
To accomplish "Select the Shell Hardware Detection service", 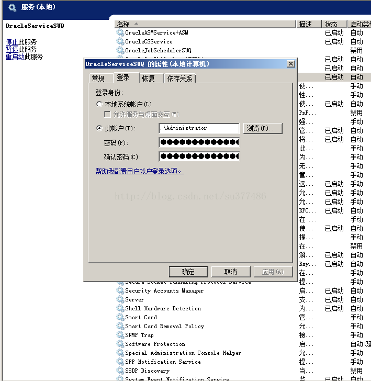I will click(163, 308).
